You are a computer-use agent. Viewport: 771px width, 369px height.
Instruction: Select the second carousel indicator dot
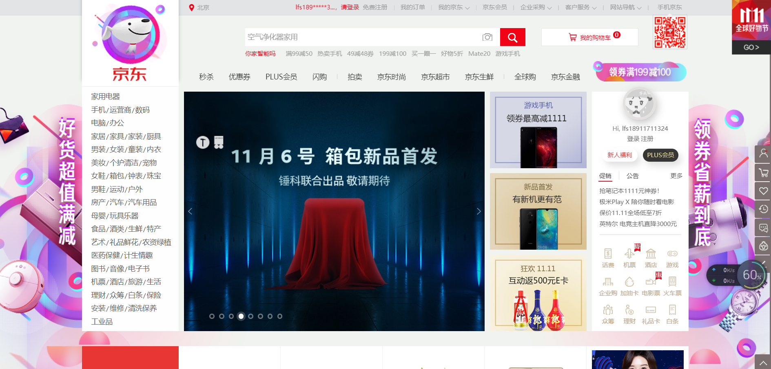click(x=222, y=316)
